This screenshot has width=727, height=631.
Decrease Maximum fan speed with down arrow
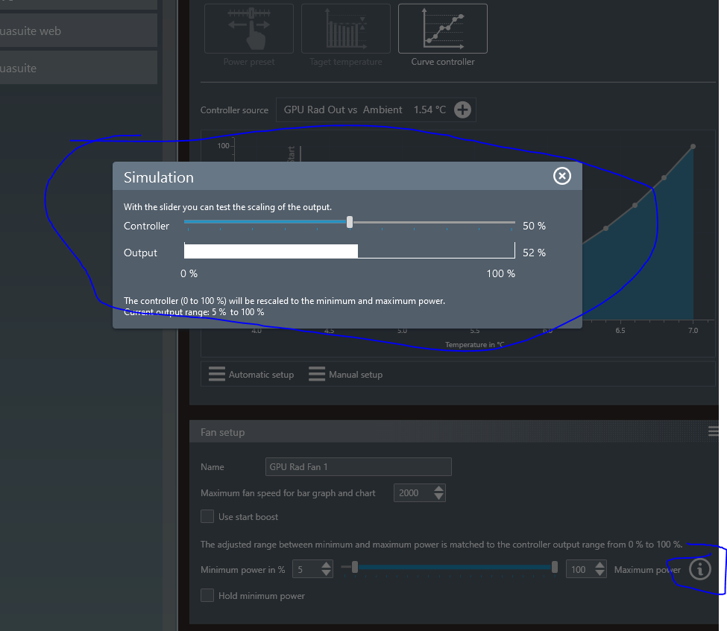pos(438,497)
